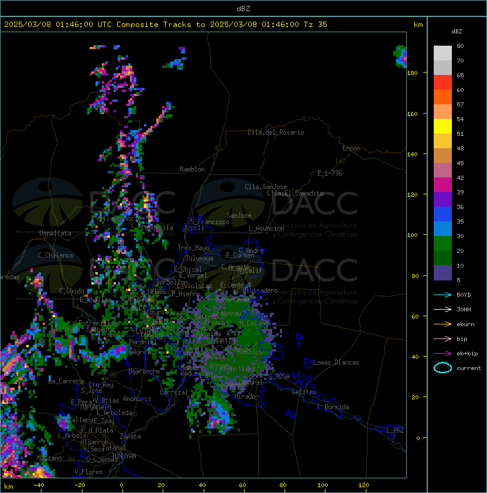The width and height of the screenshot is (487, 493).
Task: Click the 'dBZ' title at top center
Action: point(243,8)
